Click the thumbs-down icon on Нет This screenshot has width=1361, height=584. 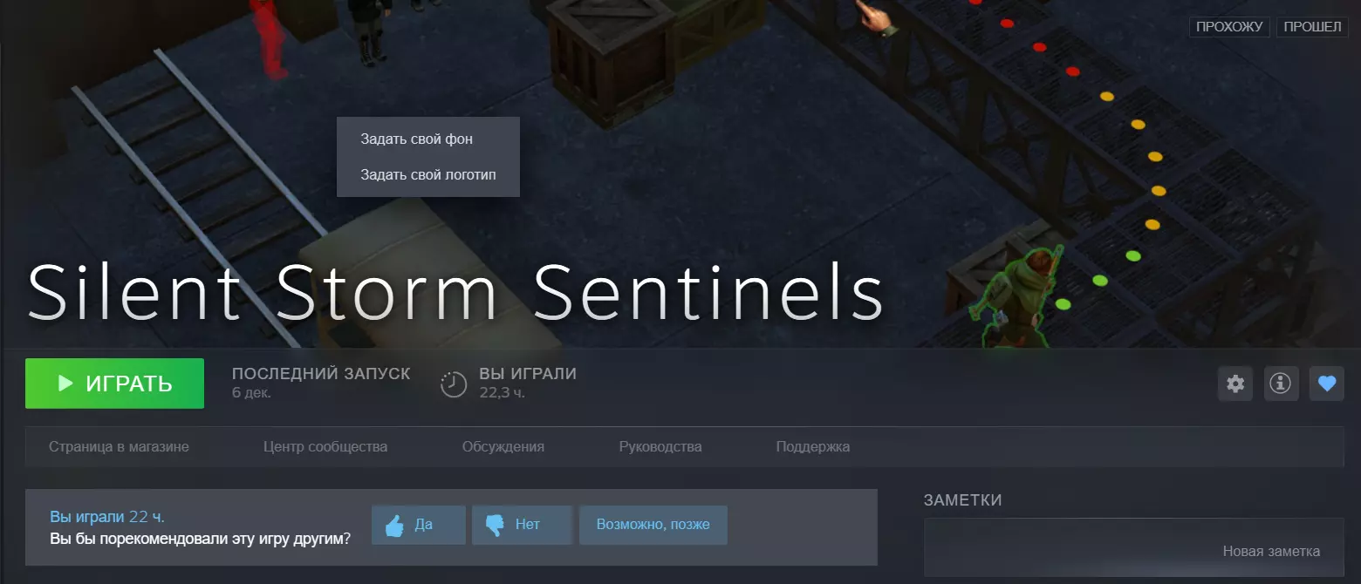[495, 525]
